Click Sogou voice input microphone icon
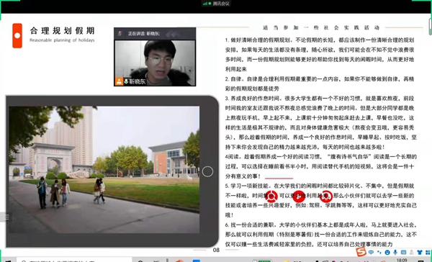432x262 pixels. (x=395, y=252)
